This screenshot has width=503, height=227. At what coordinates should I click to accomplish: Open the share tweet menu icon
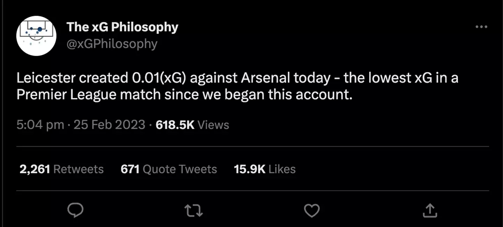point(429,210)
